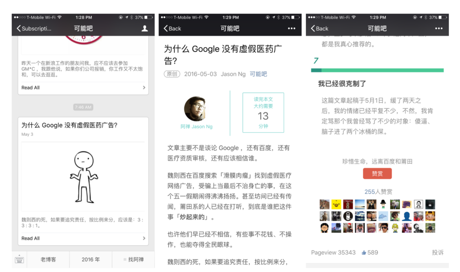This screenshot has width=460, height=272.
Task: Open the three-dot menu in the middle screen
Action: click(x=292, y=28)
